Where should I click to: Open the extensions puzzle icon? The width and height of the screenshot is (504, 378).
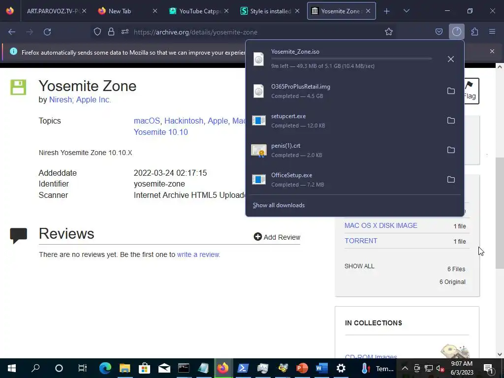(x=474, y=32)
